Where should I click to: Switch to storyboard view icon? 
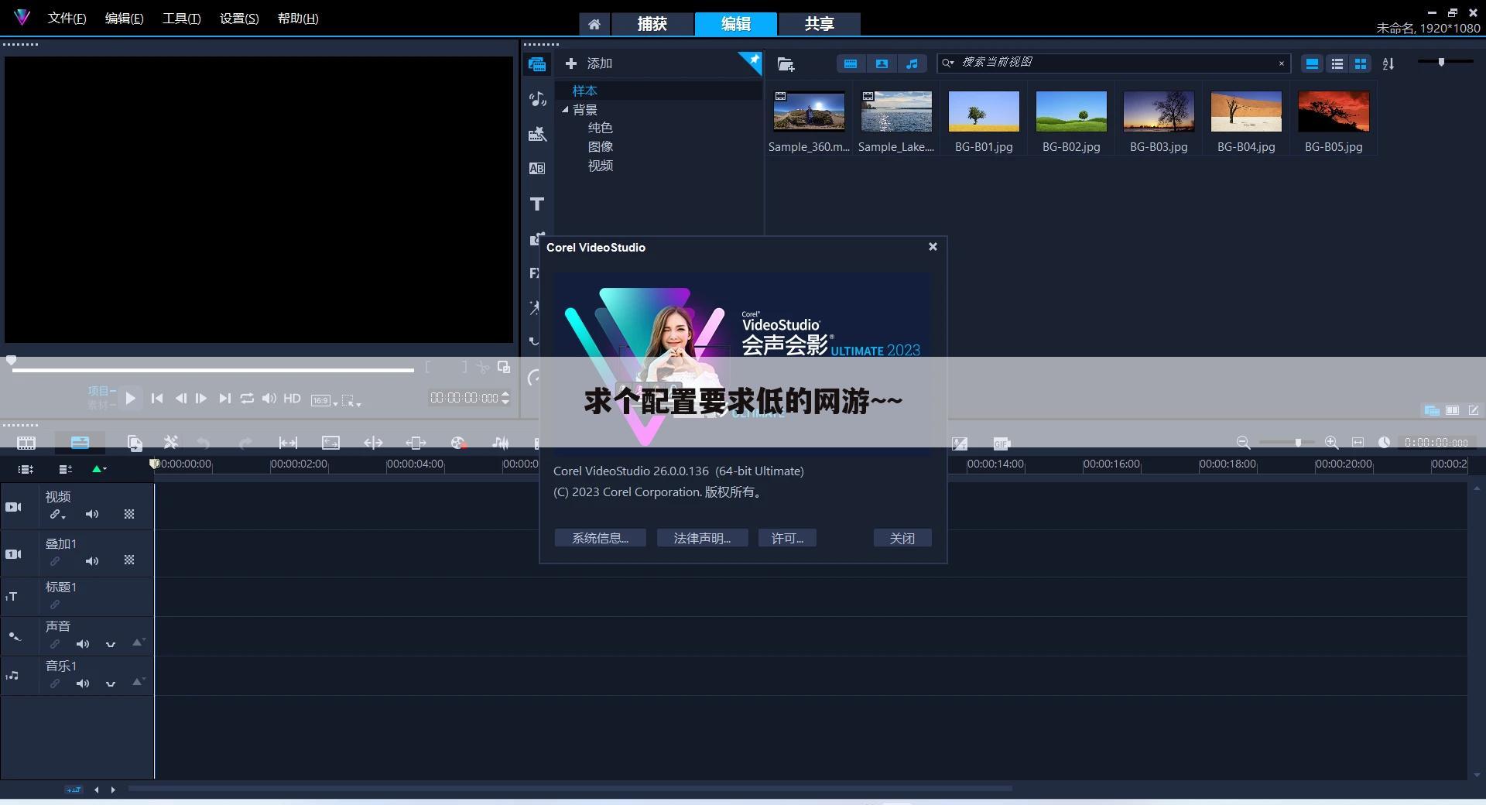coord(26,443)
